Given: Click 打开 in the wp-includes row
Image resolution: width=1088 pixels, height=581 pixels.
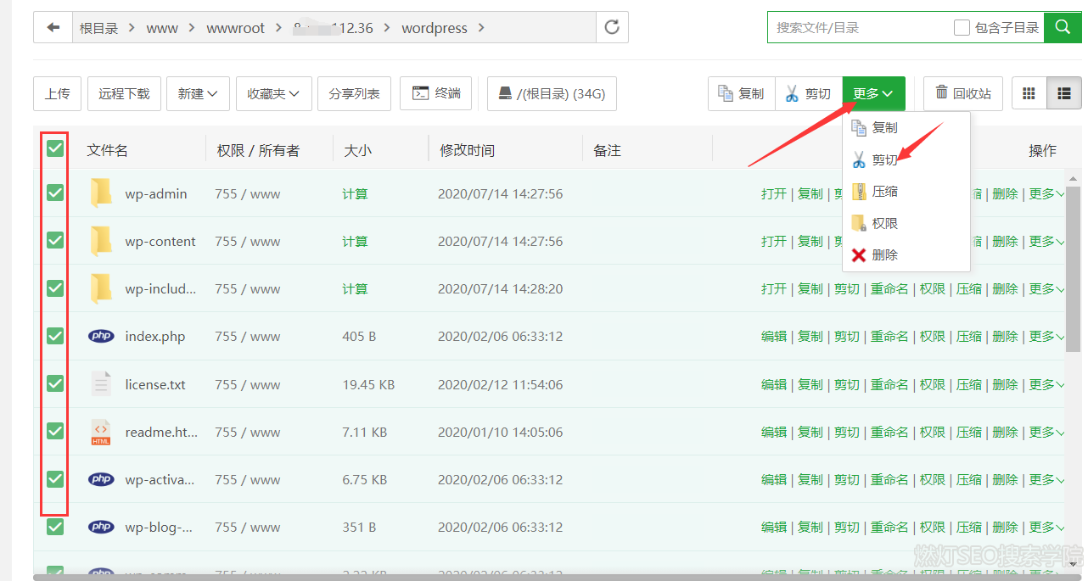Looking at the screenshot, I should coord(774,288).
